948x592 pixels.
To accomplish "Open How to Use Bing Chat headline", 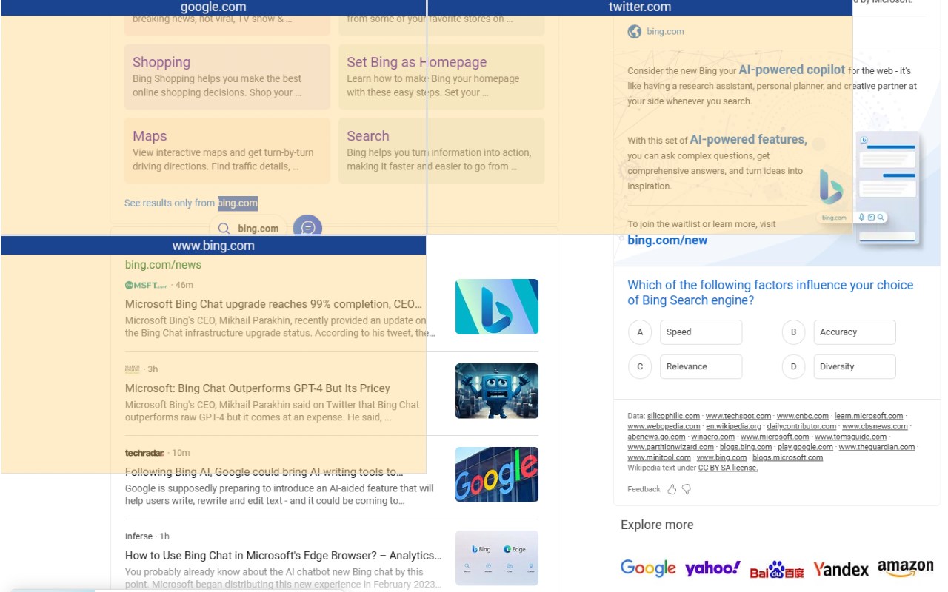I will tap(283, 556).
